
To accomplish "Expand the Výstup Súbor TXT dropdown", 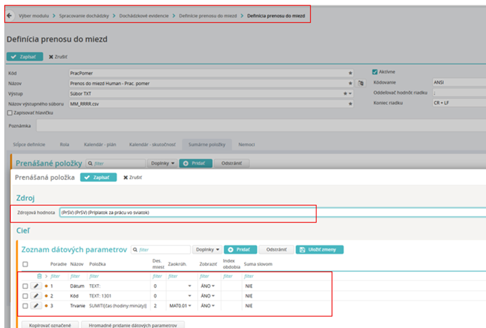I will (x=350, y=93).
